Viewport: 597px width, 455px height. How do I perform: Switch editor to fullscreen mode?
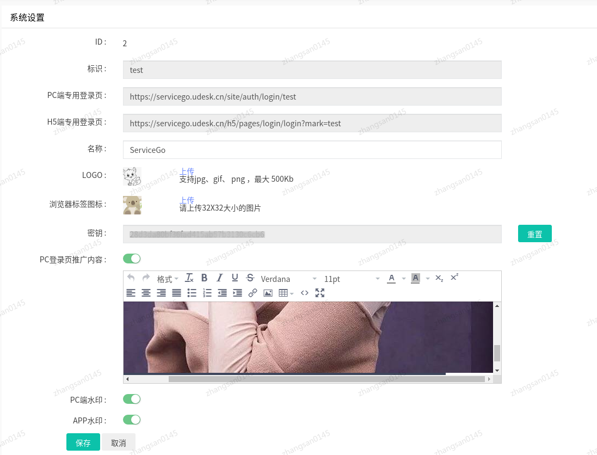pos(320,293)
